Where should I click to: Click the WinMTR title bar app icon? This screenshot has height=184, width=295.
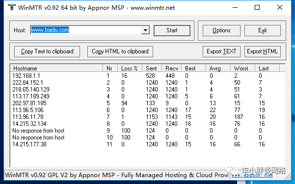[12, 7]
